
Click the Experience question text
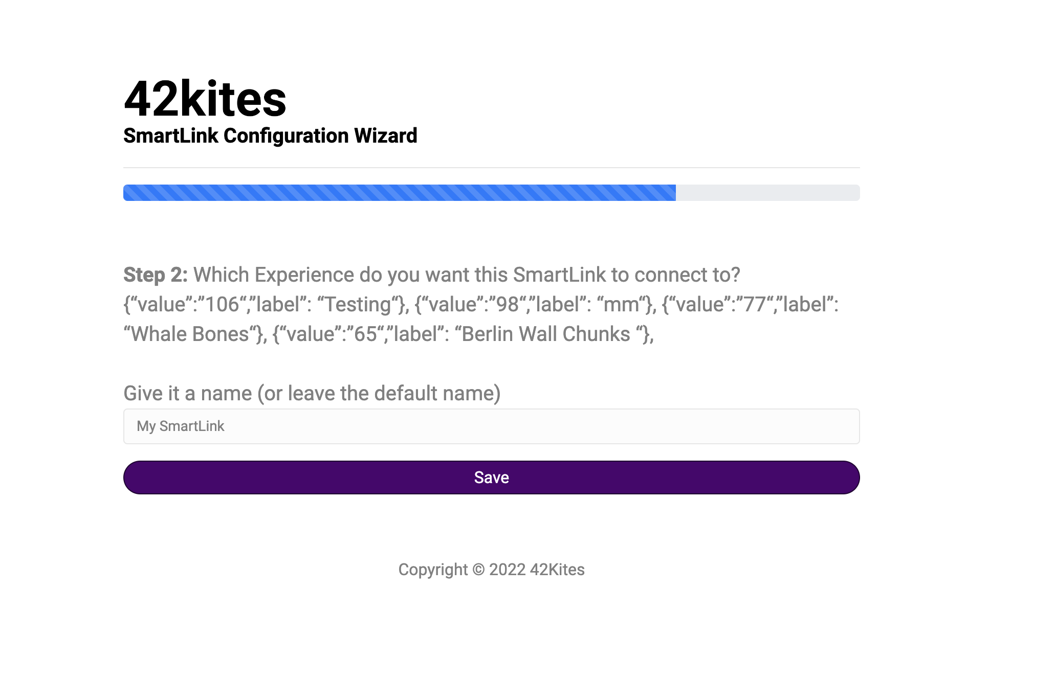(x=467, y=275)
